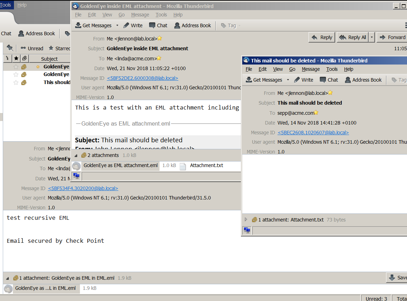Image resolution: width=407 pixels, height=301 pixels.
Task: Click Get Messages in 'This mail should be deleted' window
Action: point(264,80)
